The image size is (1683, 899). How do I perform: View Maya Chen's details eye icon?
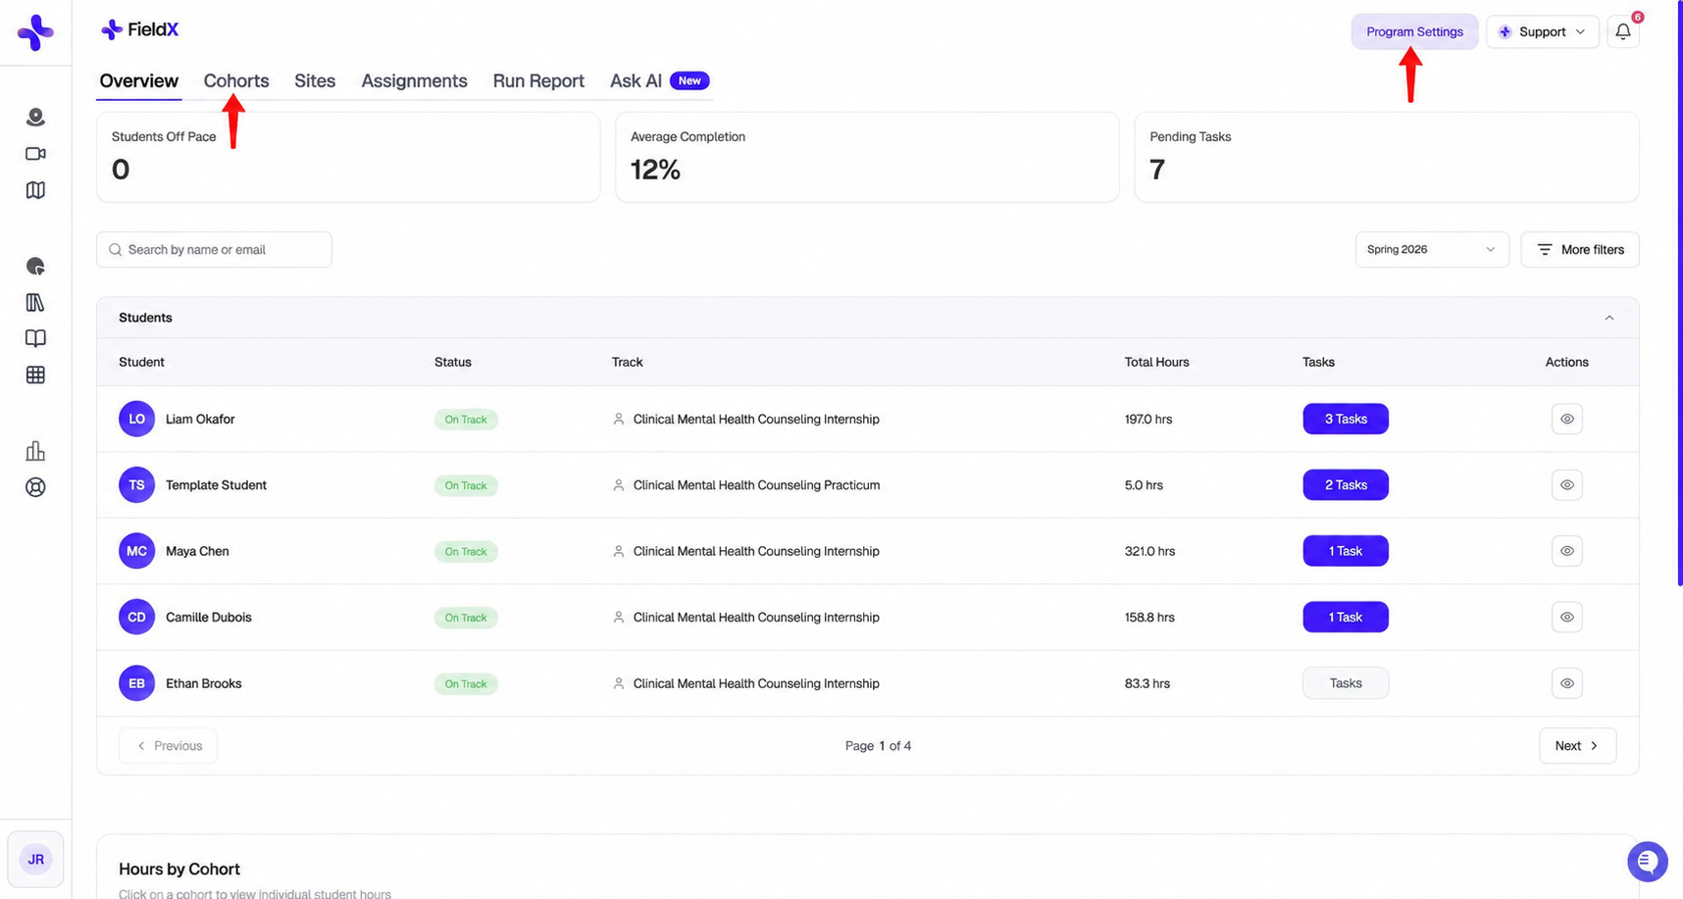(1566, 551)
